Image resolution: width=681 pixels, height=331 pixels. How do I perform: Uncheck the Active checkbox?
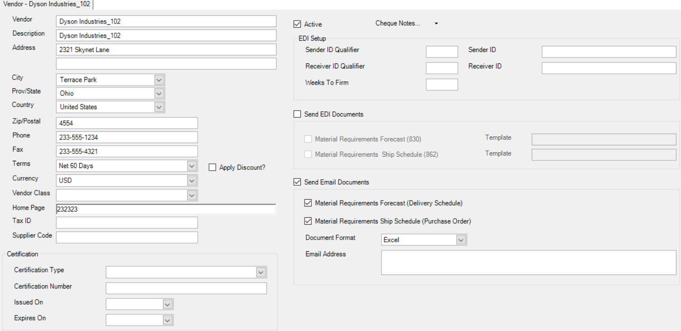click(x=297, y=24)
